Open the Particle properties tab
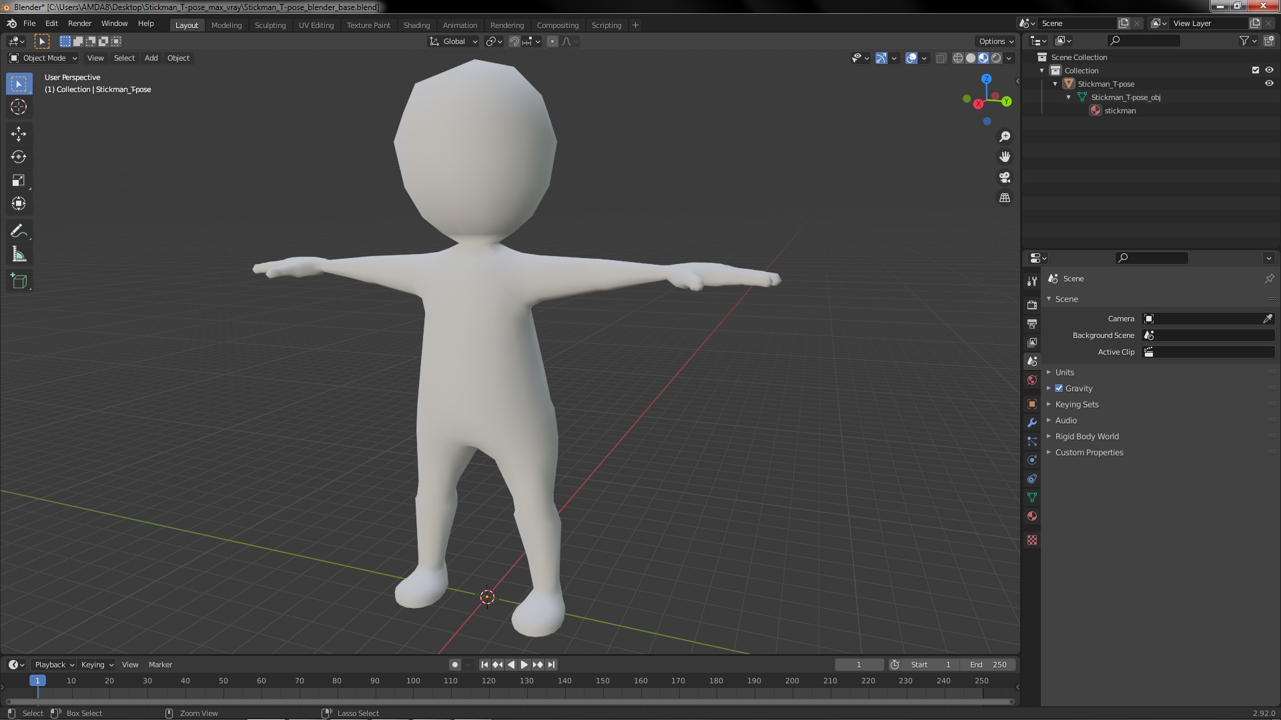 pos(1032,441)
